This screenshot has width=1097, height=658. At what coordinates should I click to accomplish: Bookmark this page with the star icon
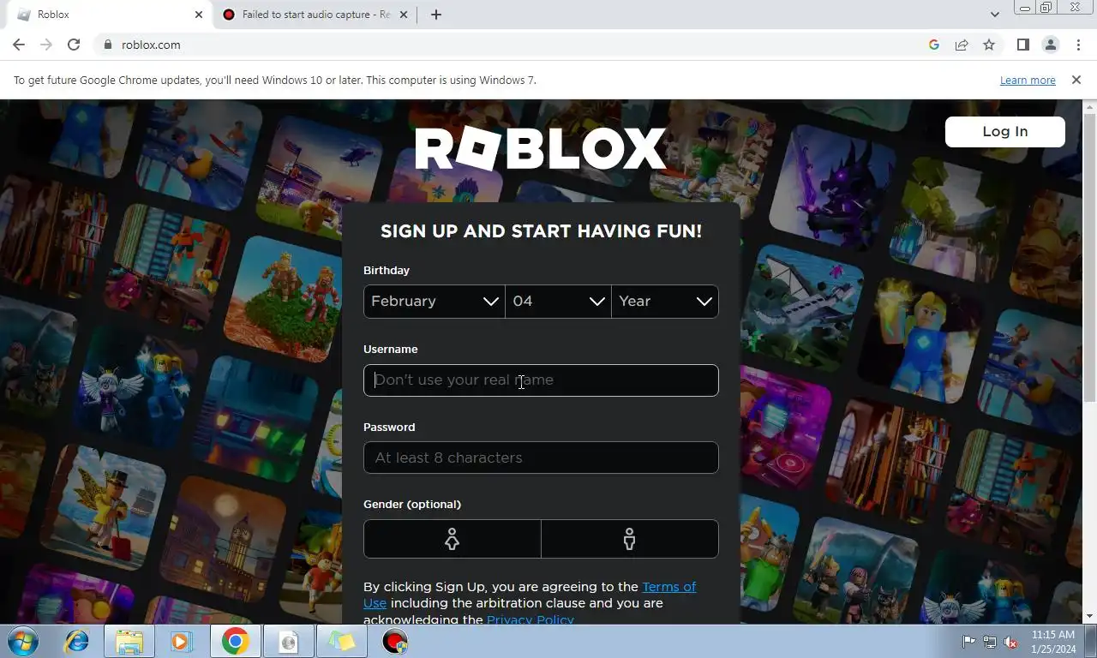[x=989, y=45]
